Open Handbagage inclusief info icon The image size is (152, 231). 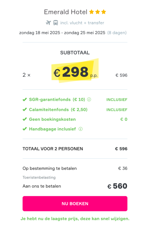coord(80,129)
